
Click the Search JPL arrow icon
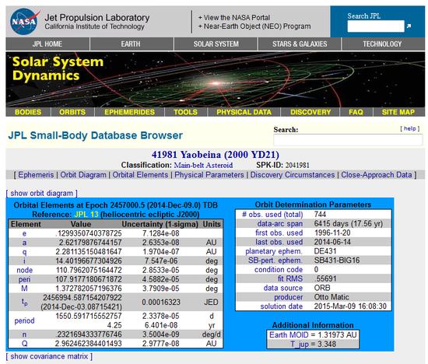(x=409, y=26)
